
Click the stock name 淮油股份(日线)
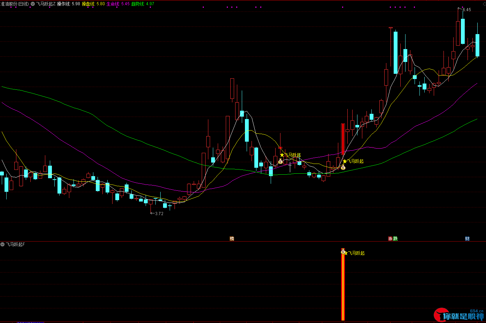click(x=15, y=4)
